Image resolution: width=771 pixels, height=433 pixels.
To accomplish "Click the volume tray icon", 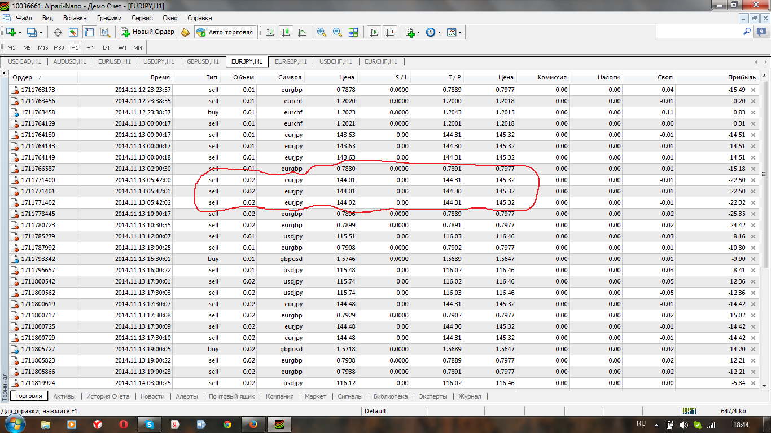I will coord(684,425).
